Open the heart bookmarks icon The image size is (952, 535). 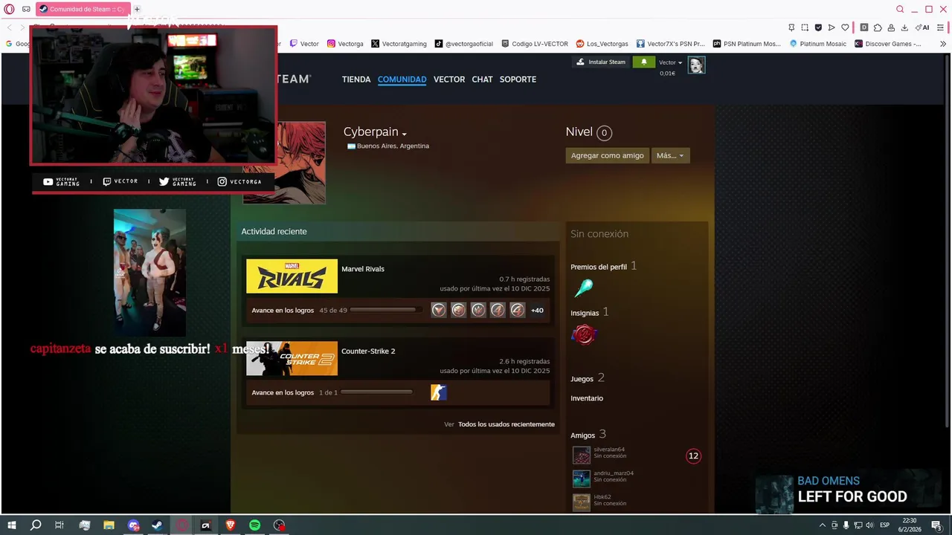(845, 27)
